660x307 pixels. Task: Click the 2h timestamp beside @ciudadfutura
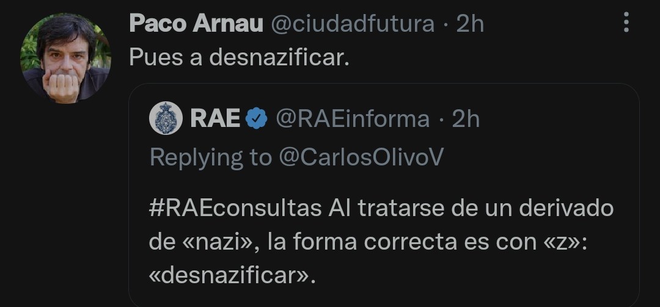click(x=470, y=24)
